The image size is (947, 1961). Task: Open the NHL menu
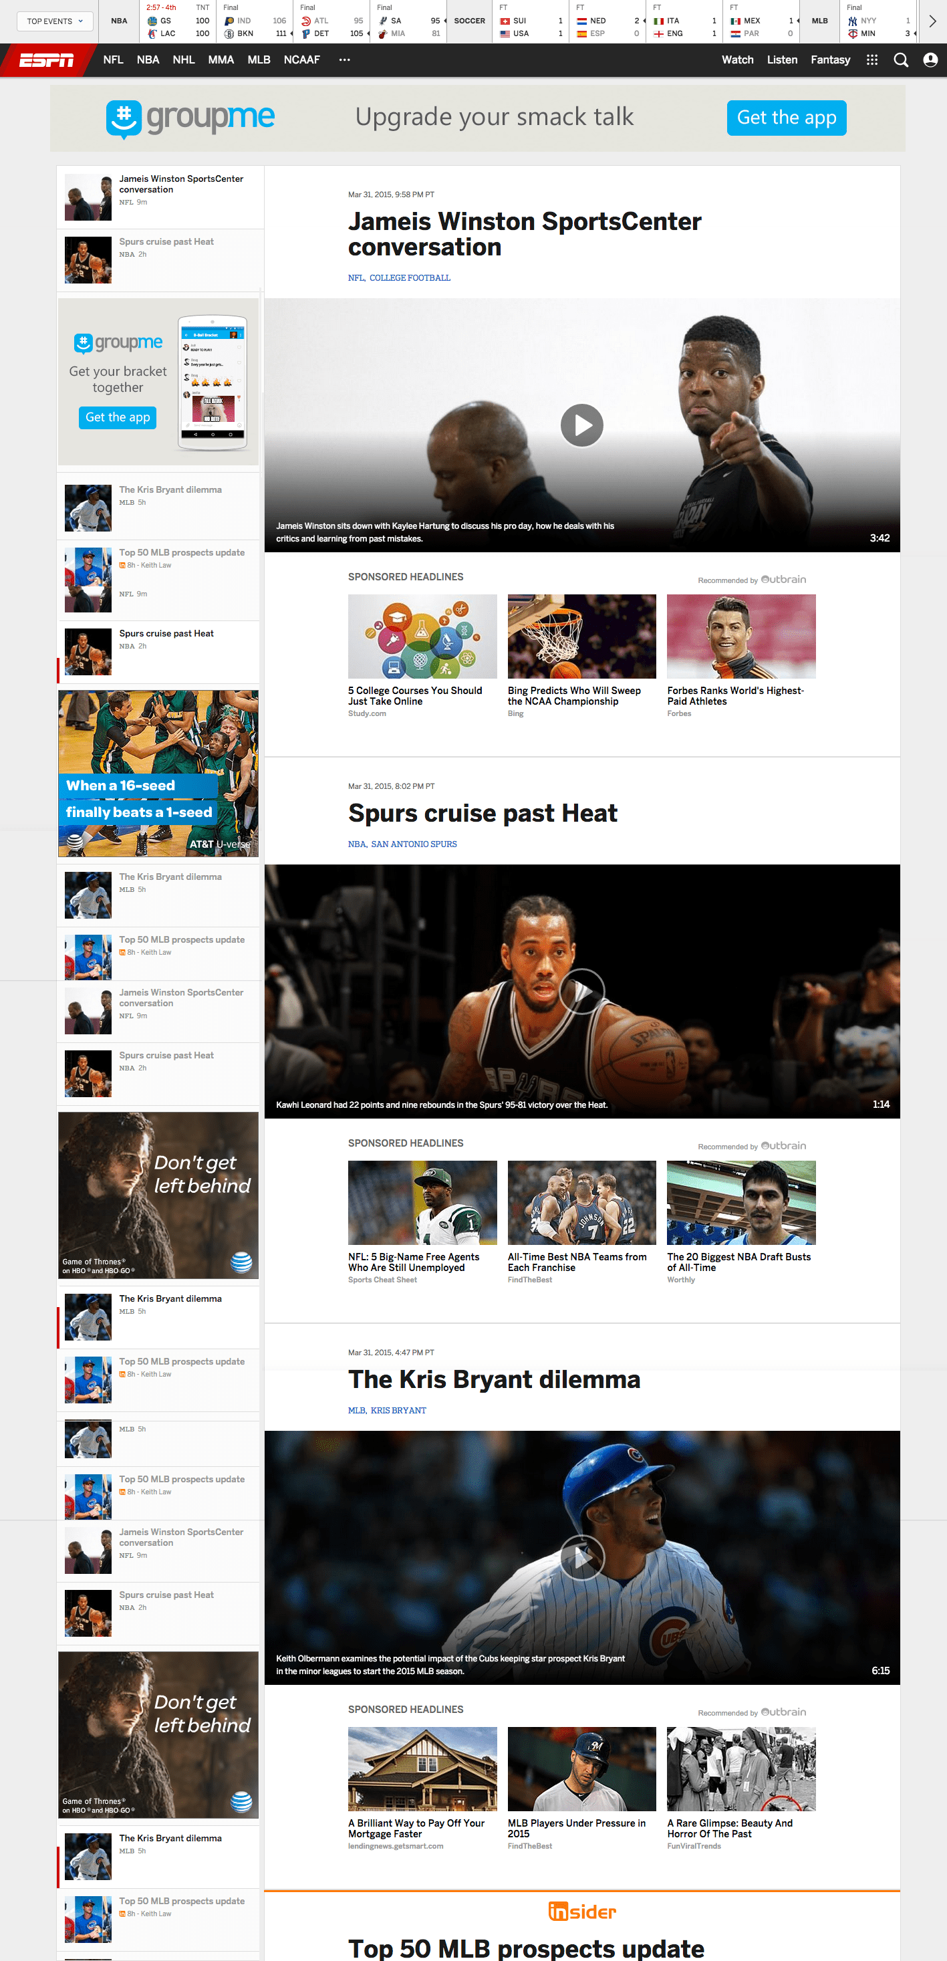click(x=183, y=60)
